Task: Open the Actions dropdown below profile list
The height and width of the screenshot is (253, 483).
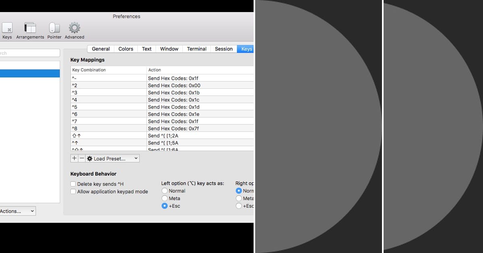Action: pyautogui.click(x=18, y=211)
